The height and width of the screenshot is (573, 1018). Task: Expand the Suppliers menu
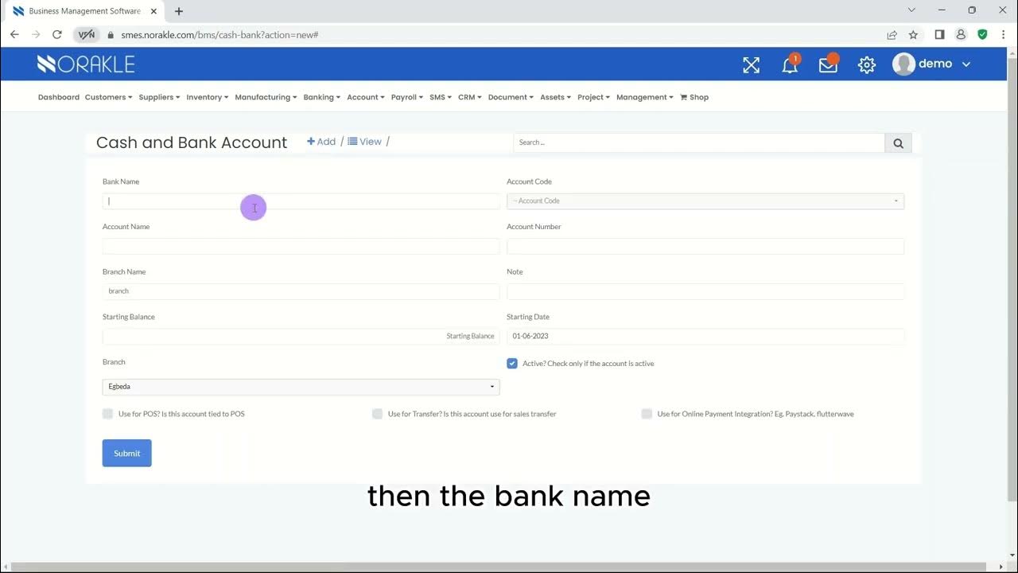coord(159,97)
